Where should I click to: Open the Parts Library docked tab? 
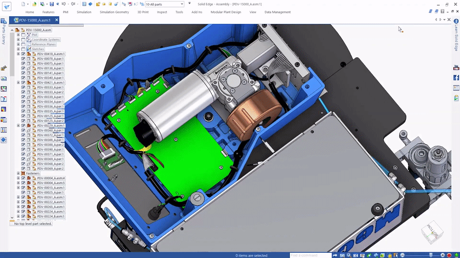[3, 32]
